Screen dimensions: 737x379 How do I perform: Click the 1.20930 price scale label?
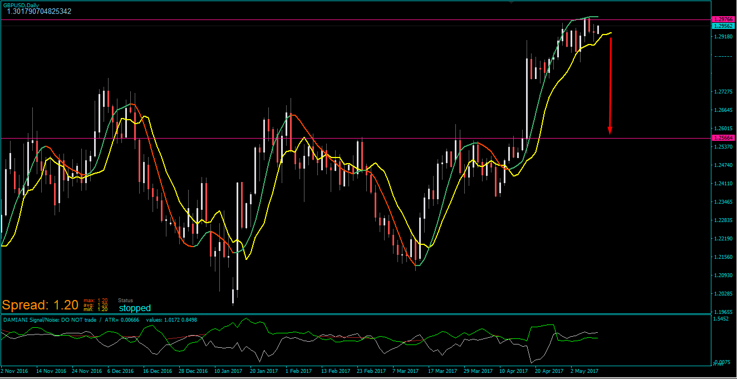tap(723, 275)
